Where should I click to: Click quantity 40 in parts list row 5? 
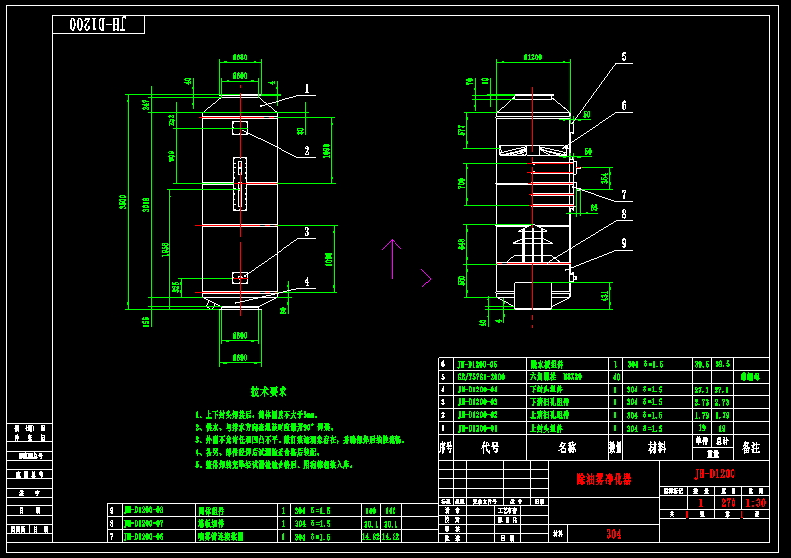pyautogui.click(x=616, y=377)
